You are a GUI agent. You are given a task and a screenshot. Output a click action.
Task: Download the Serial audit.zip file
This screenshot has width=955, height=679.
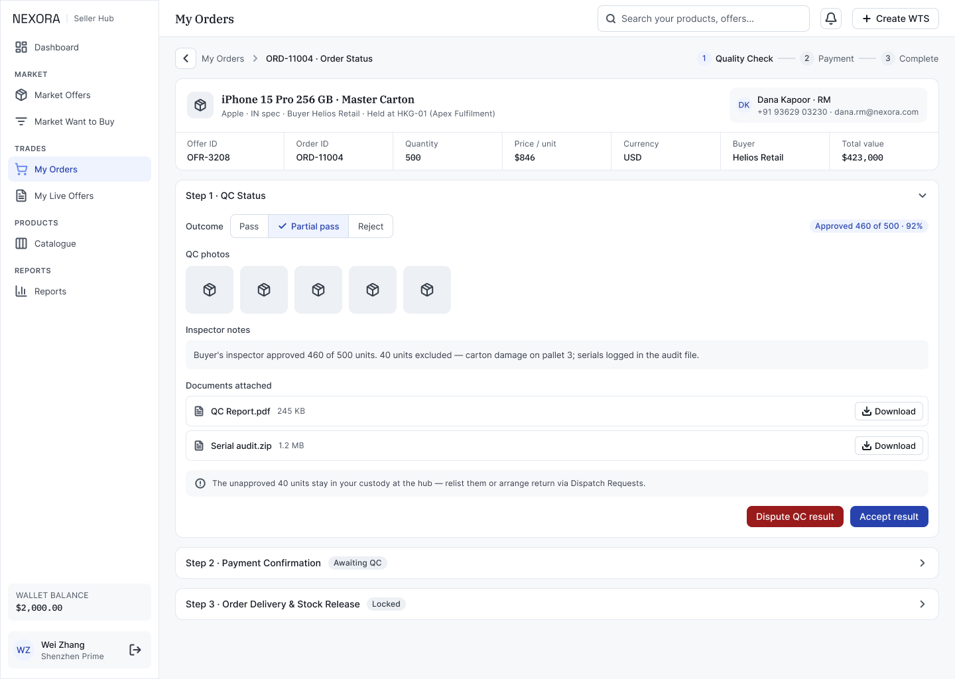pyautogui.click(x=889, y=446)
